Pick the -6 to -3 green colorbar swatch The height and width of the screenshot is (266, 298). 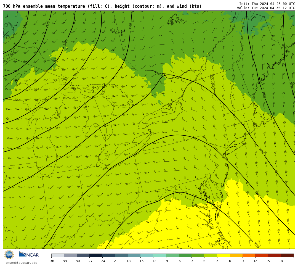(185, 256)
